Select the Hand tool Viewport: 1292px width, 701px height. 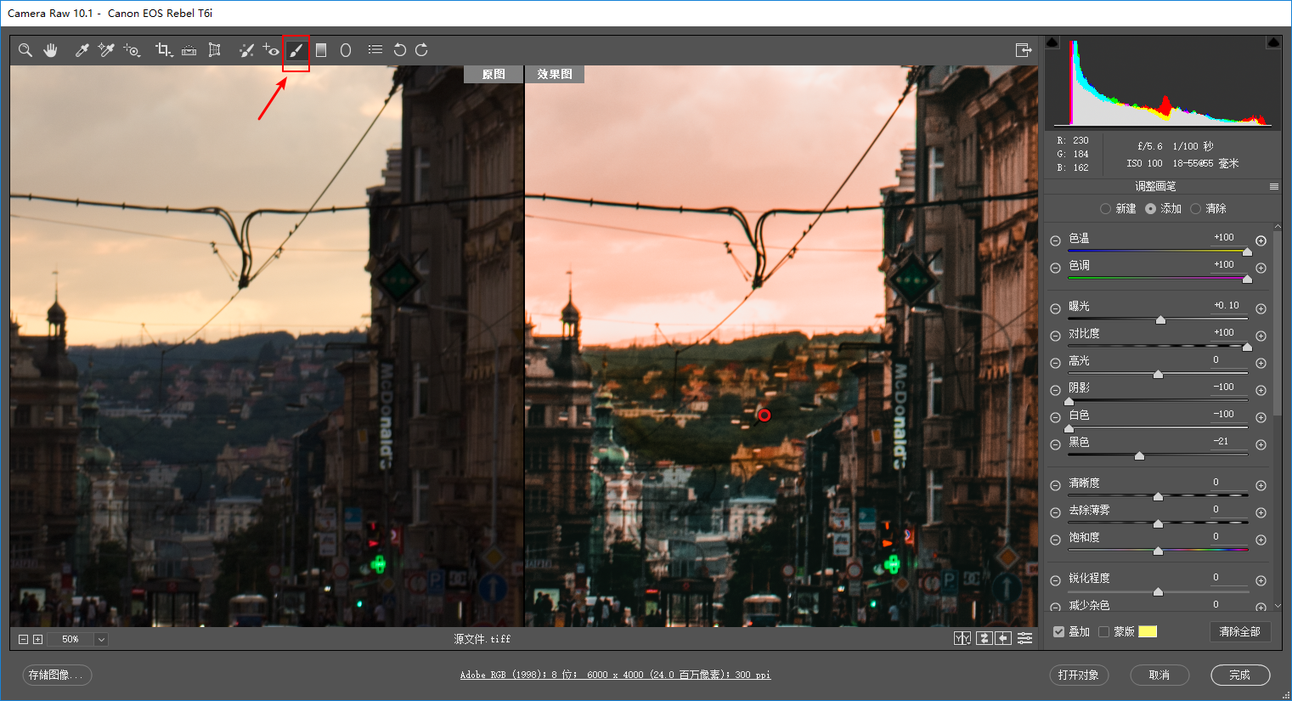click(x=51, y=50)
